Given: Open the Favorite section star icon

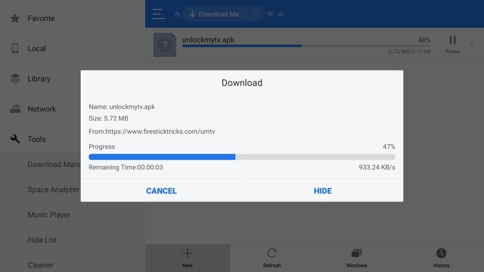Looking at the screenshot, I should (x=15, y=18).
